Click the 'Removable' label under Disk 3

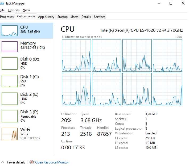[28, 117]
